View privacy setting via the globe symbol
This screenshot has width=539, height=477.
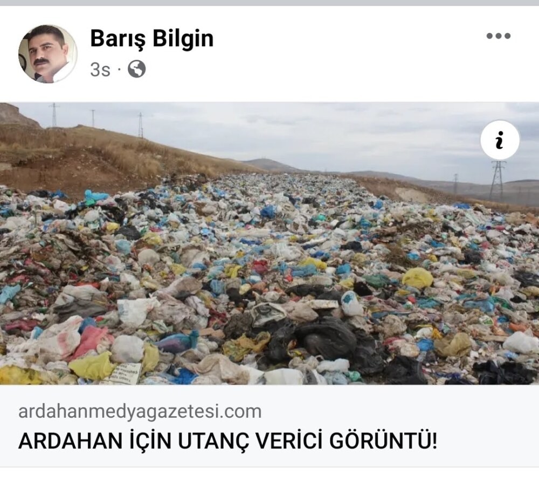coord(136,69)
